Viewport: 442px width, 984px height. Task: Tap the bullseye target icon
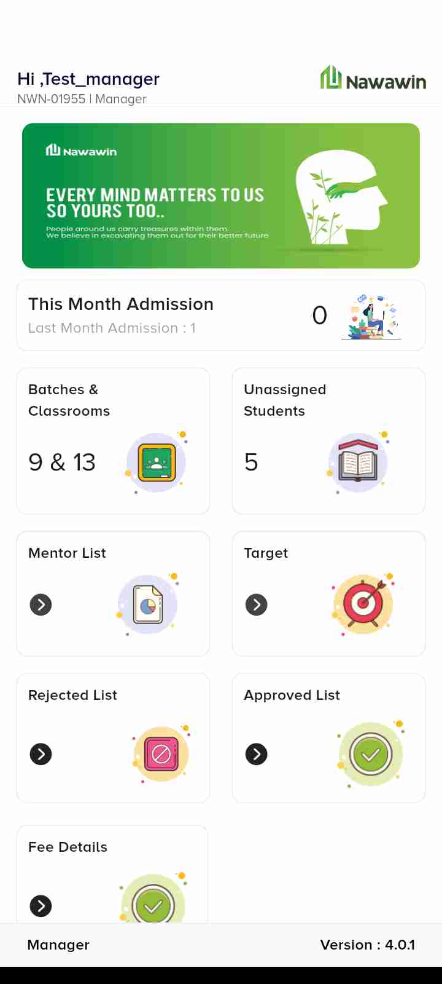coord(363,605)
